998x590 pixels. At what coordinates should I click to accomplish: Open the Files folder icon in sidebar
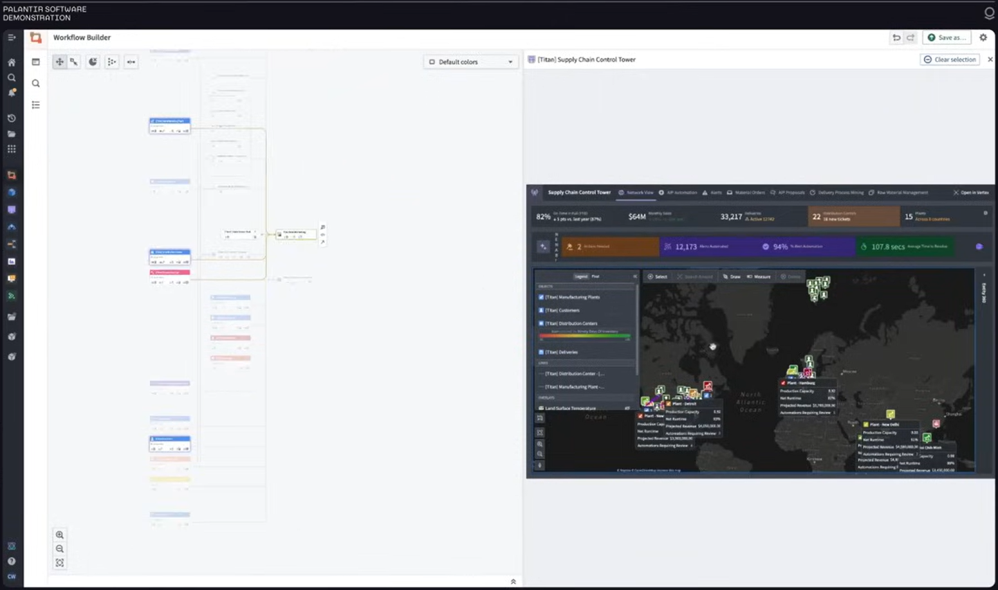pos(12,134)
